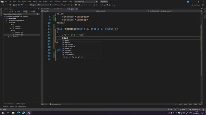Click the Visual Studio logo icon
The image size is (206, 115).
pos(2,2)
